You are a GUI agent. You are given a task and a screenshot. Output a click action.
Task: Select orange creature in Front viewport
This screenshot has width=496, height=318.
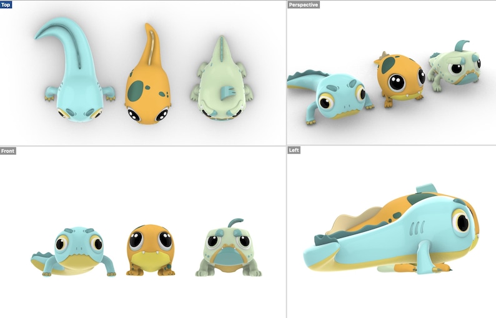coord(151,250)
